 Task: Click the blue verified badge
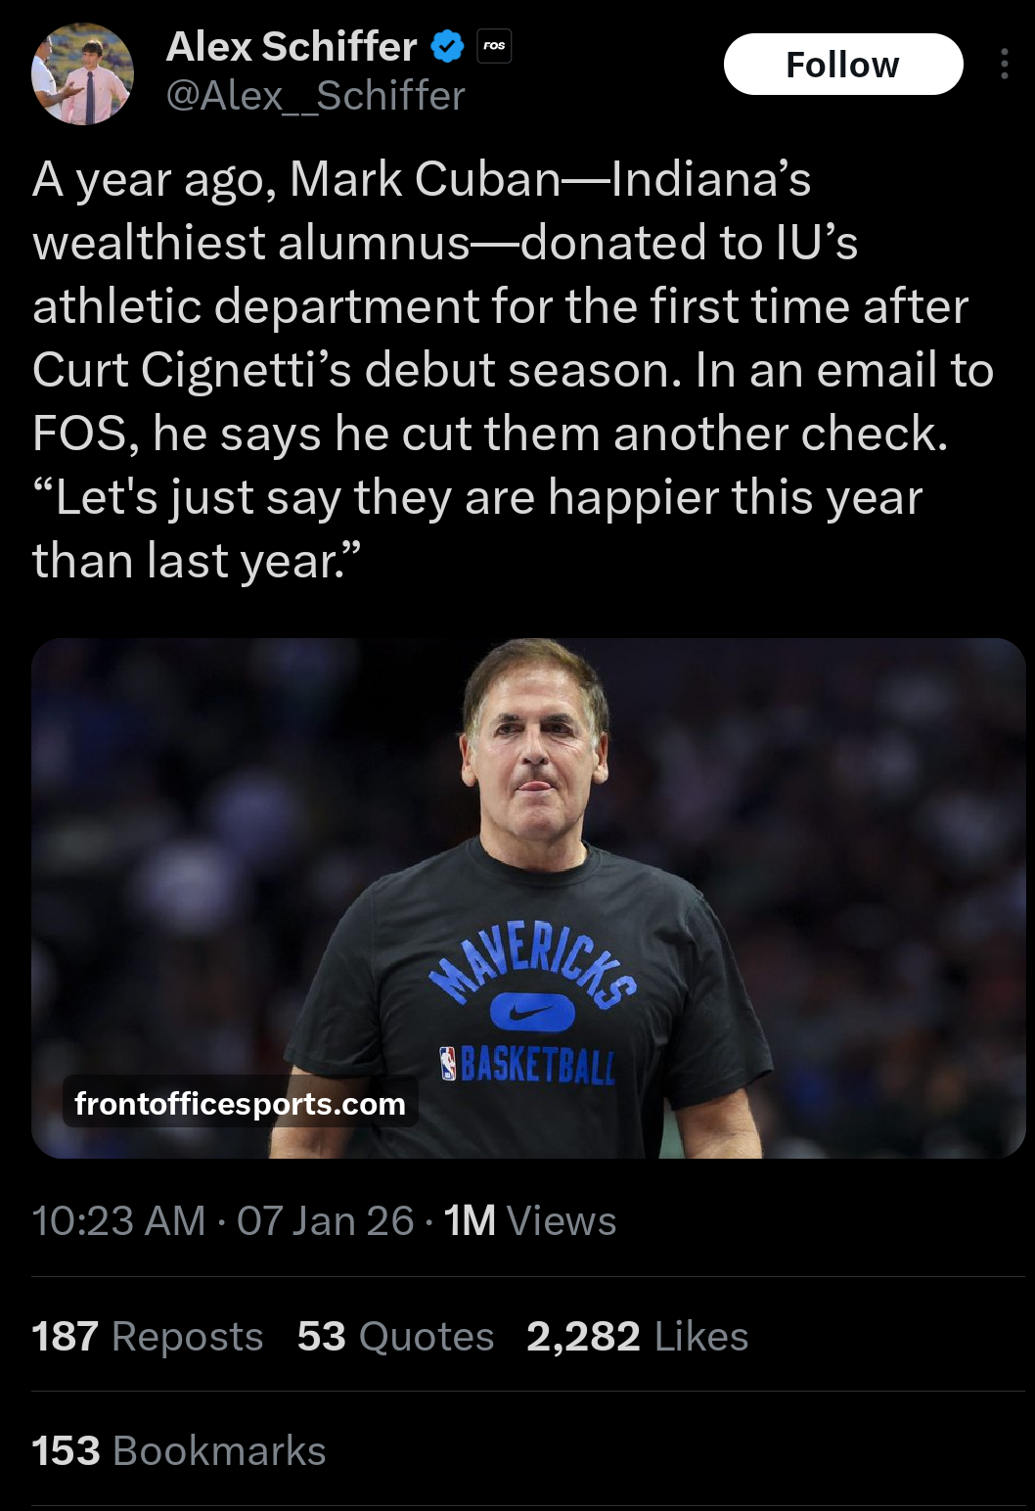[x=448, y=46]
